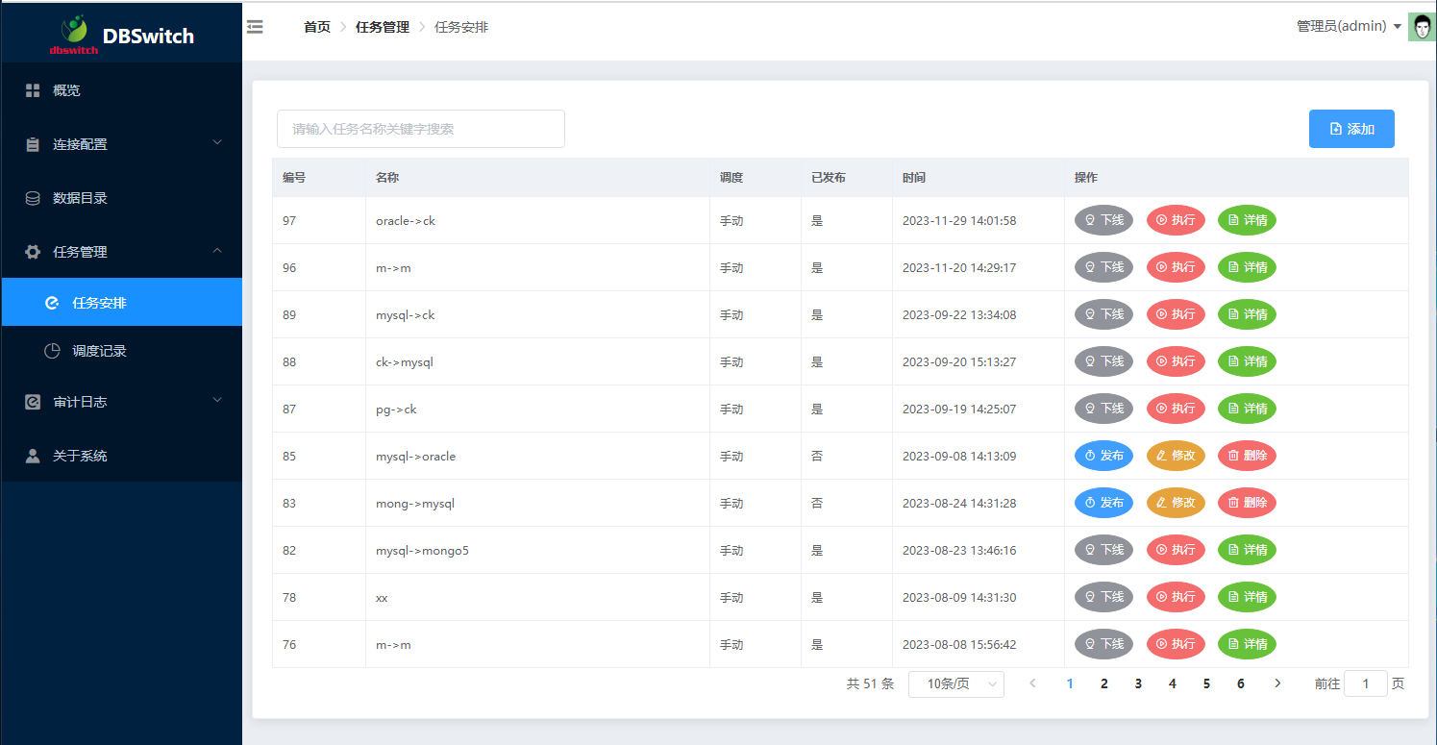Open 调度记录 in the sidebar
This screenshot has height=745, width=1437.
[x=99, y=351]
